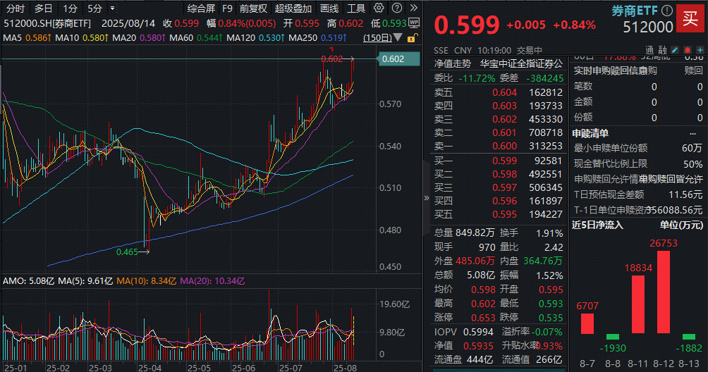Toggle the chart lock icon
The image size is (708, 372).
[x=411, y=37]
